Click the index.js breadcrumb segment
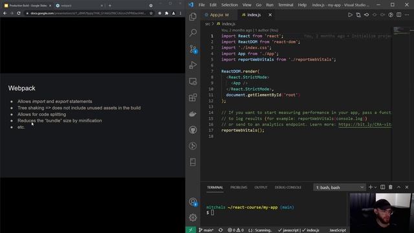 (226, 24)
